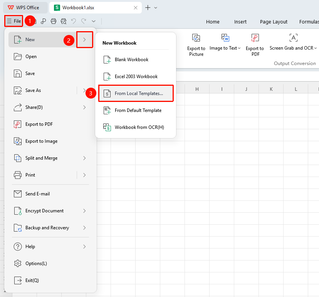Select From Default Template option
319x297 pixels.
click(136, 110)
